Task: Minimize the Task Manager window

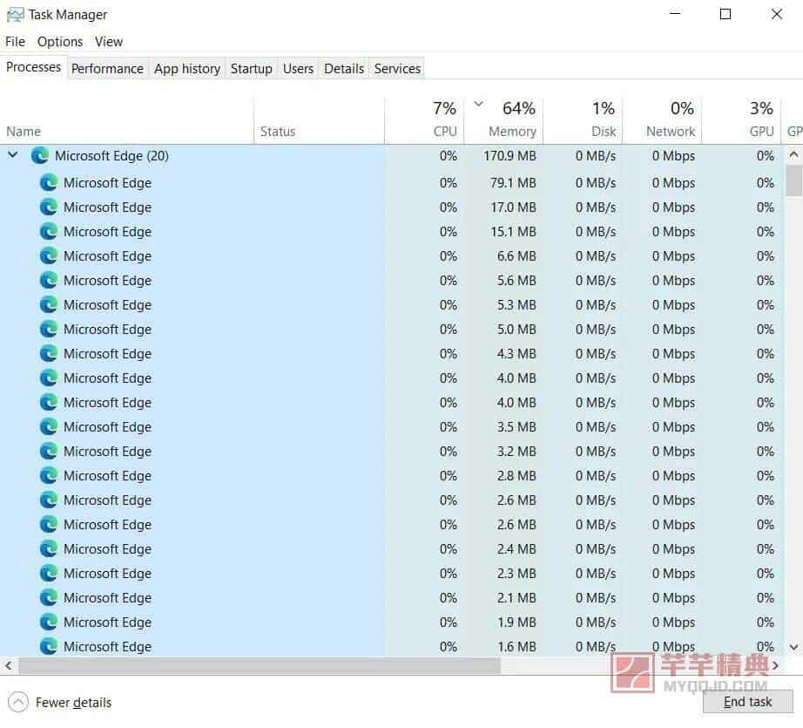Action: (x=675, y=14)
